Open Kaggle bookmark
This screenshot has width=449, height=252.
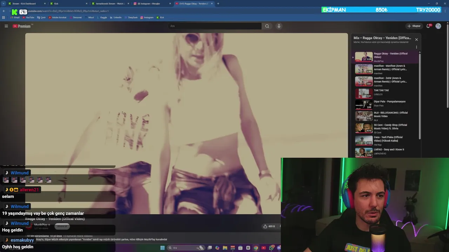pos(102,17)
